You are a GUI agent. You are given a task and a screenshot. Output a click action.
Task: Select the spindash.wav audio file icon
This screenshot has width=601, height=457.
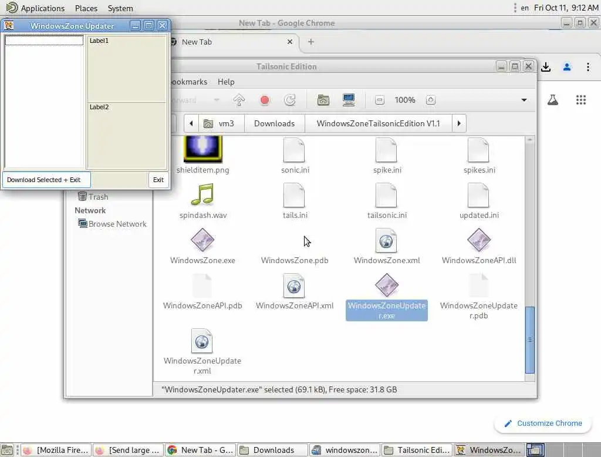point(202,194)
